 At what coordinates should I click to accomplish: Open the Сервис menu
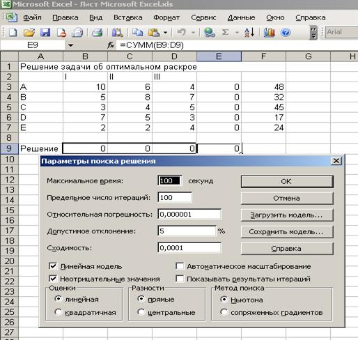(x=203, y=17)
